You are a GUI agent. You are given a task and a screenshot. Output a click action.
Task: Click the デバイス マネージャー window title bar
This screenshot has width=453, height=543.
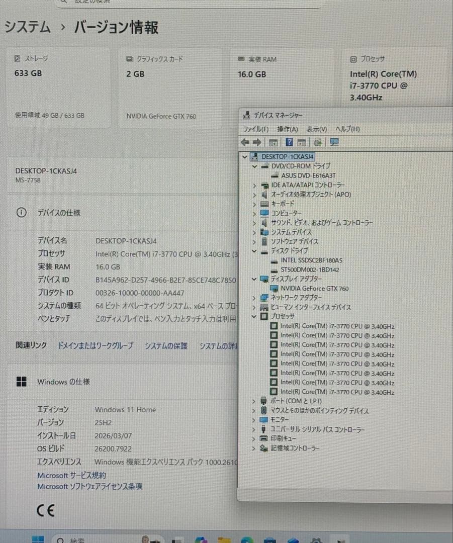pyautogui.click(x=345, y=115)
